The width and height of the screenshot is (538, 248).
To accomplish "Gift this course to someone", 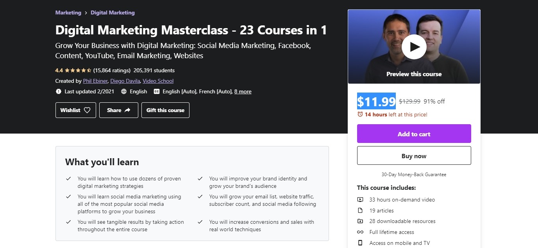I will (x=165, y=110).
